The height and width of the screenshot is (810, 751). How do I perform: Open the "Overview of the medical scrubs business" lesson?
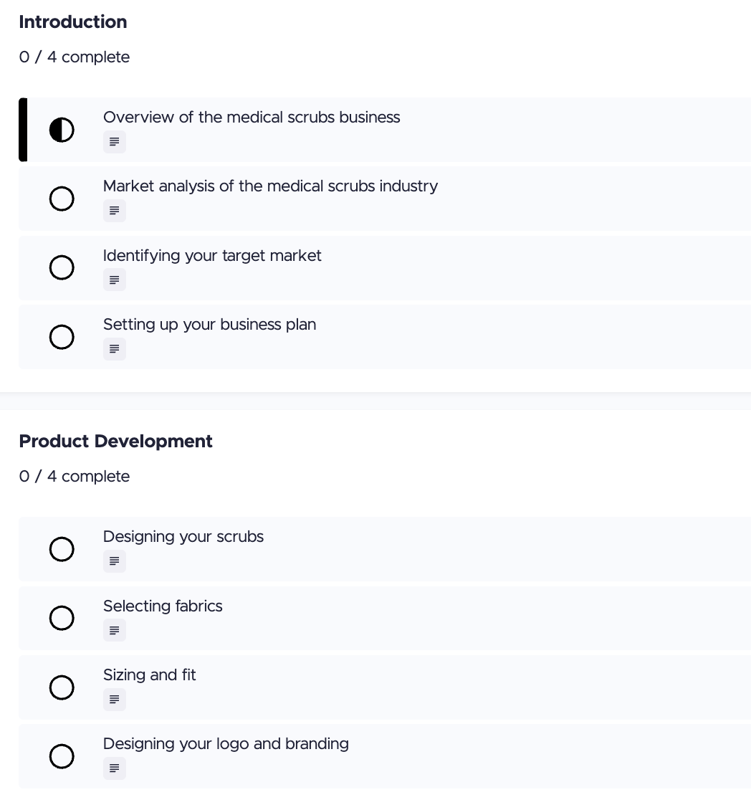coord(252,117)
